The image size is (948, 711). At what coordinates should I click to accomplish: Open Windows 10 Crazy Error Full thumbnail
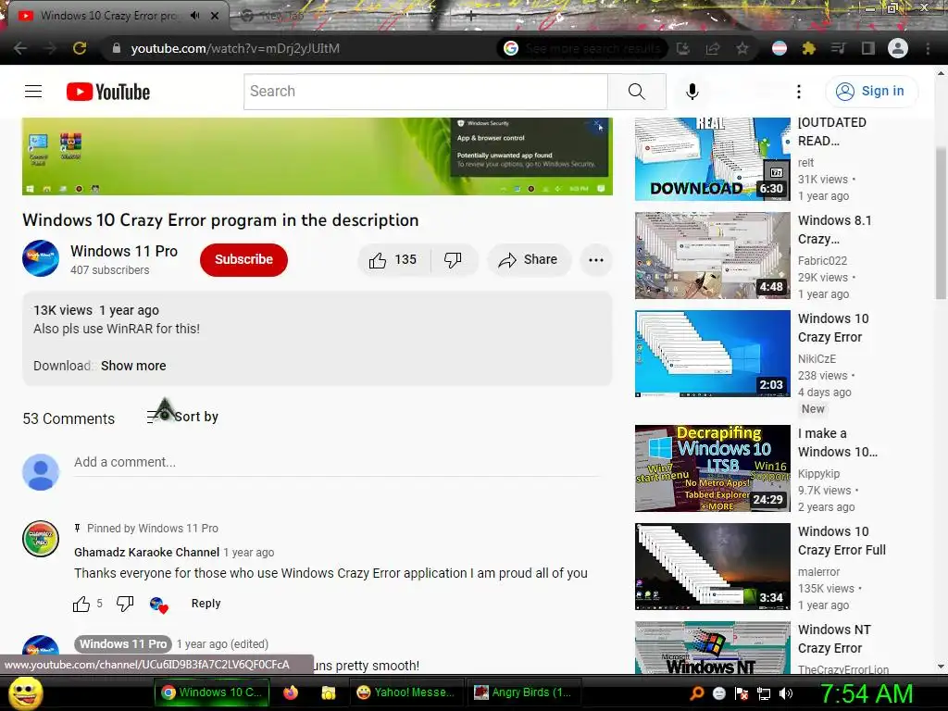712,566
